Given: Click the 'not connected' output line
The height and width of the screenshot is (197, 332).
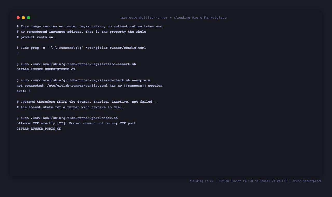Looking at the screenshot, I should click(89, 86).
